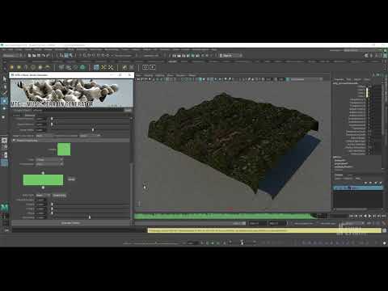Activate the Scale tool in toolbox
Screen dimensions: 388x291
[x=4, y=117]
